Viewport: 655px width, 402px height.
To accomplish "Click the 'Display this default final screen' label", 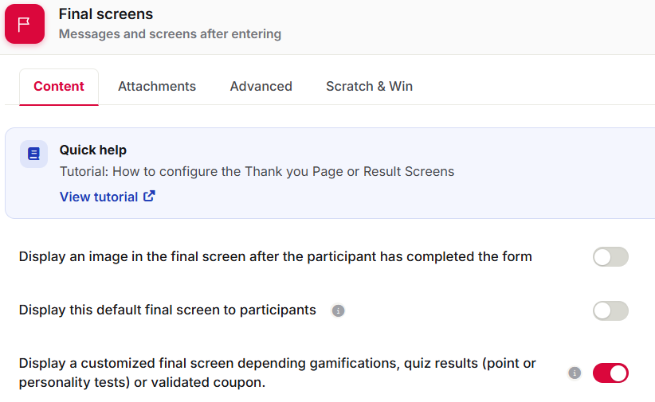I will 167,310.
